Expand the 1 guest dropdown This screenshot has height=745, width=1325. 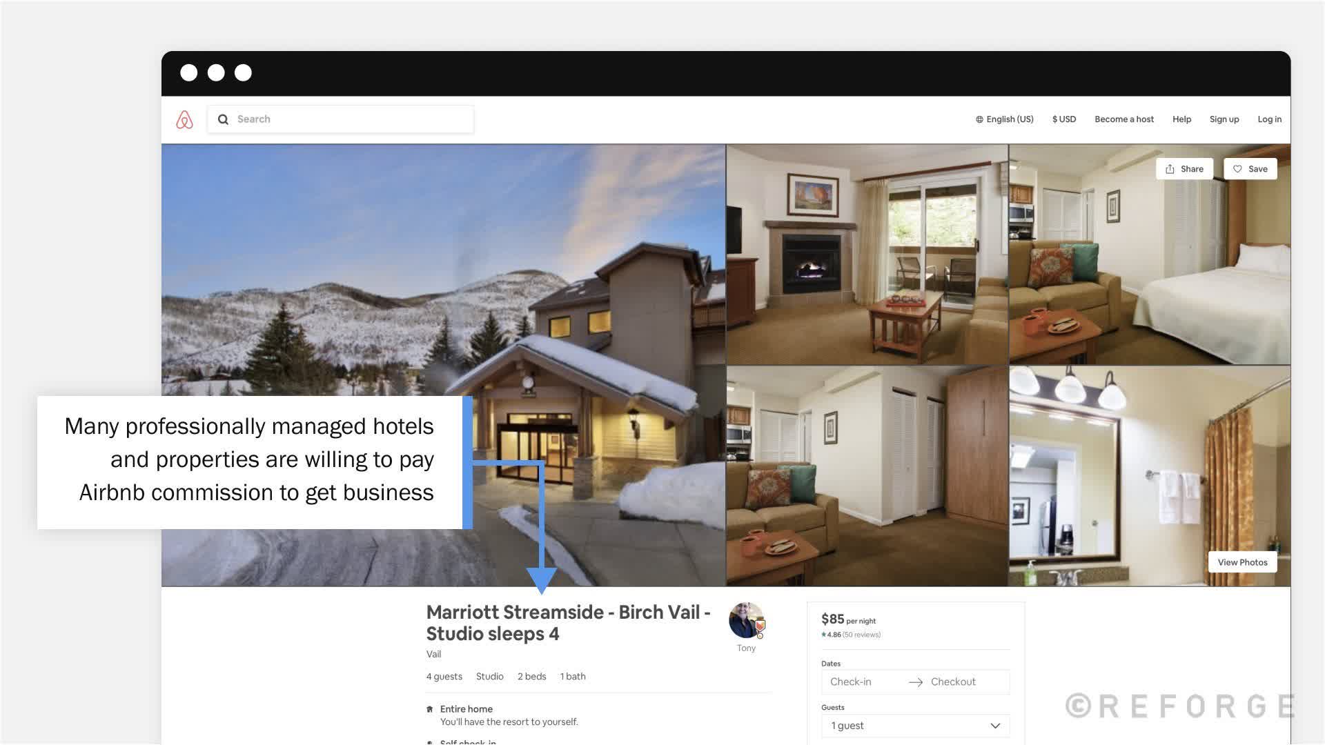point(915,726)
